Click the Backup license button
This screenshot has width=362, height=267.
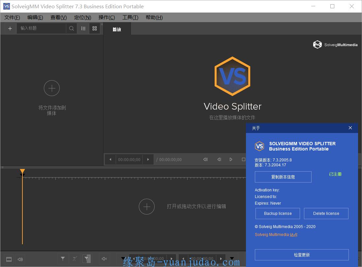click(x=278, y=213)
